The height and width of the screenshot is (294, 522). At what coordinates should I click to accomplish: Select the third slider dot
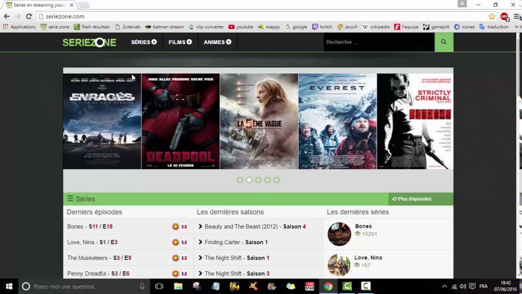258,180
